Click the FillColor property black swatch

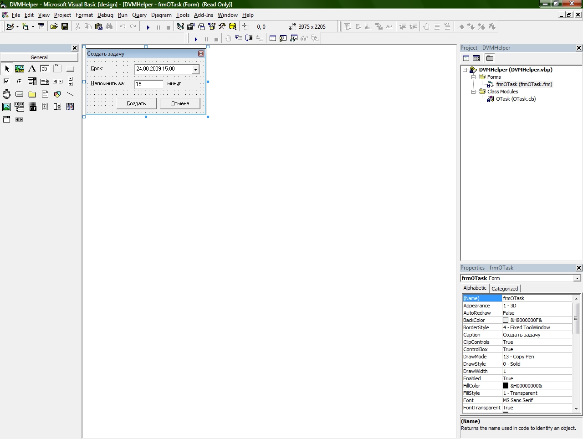[506, 386]
